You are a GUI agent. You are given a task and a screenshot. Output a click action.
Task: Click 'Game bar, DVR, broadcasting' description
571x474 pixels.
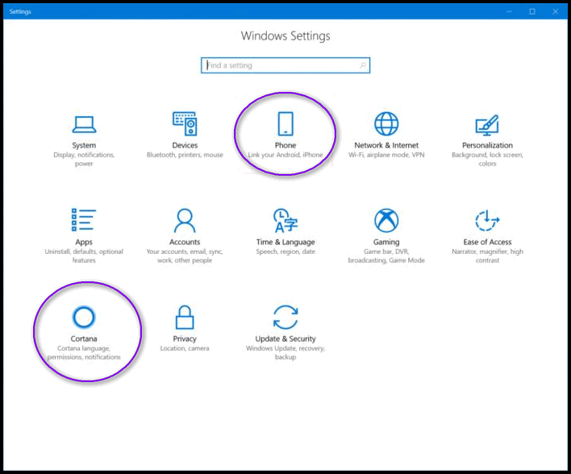[386, 256]
